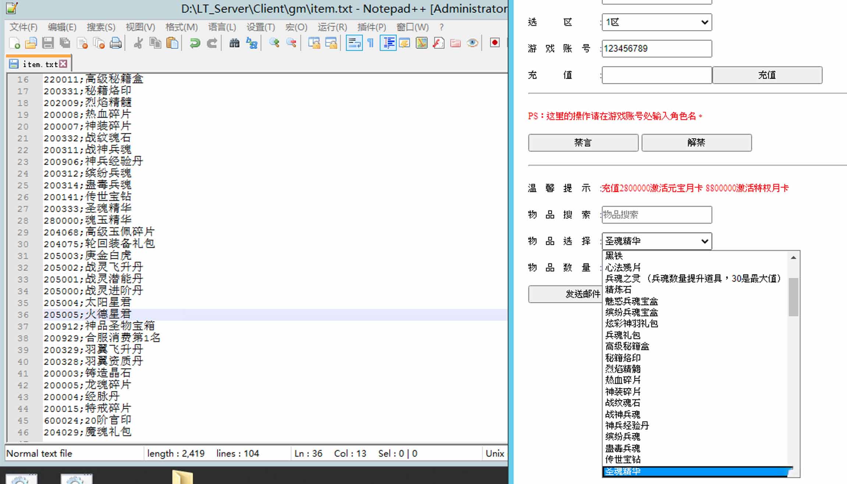
Task: Click the Folder as Workspace icon
Action: pyautogui.click(x=456, y=43)
